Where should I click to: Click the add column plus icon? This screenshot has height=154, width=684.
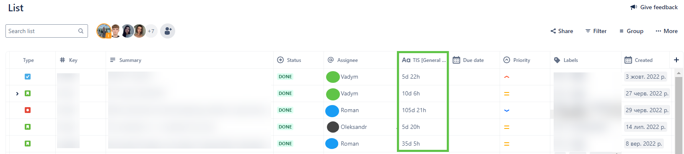click(x=676, y=60)
